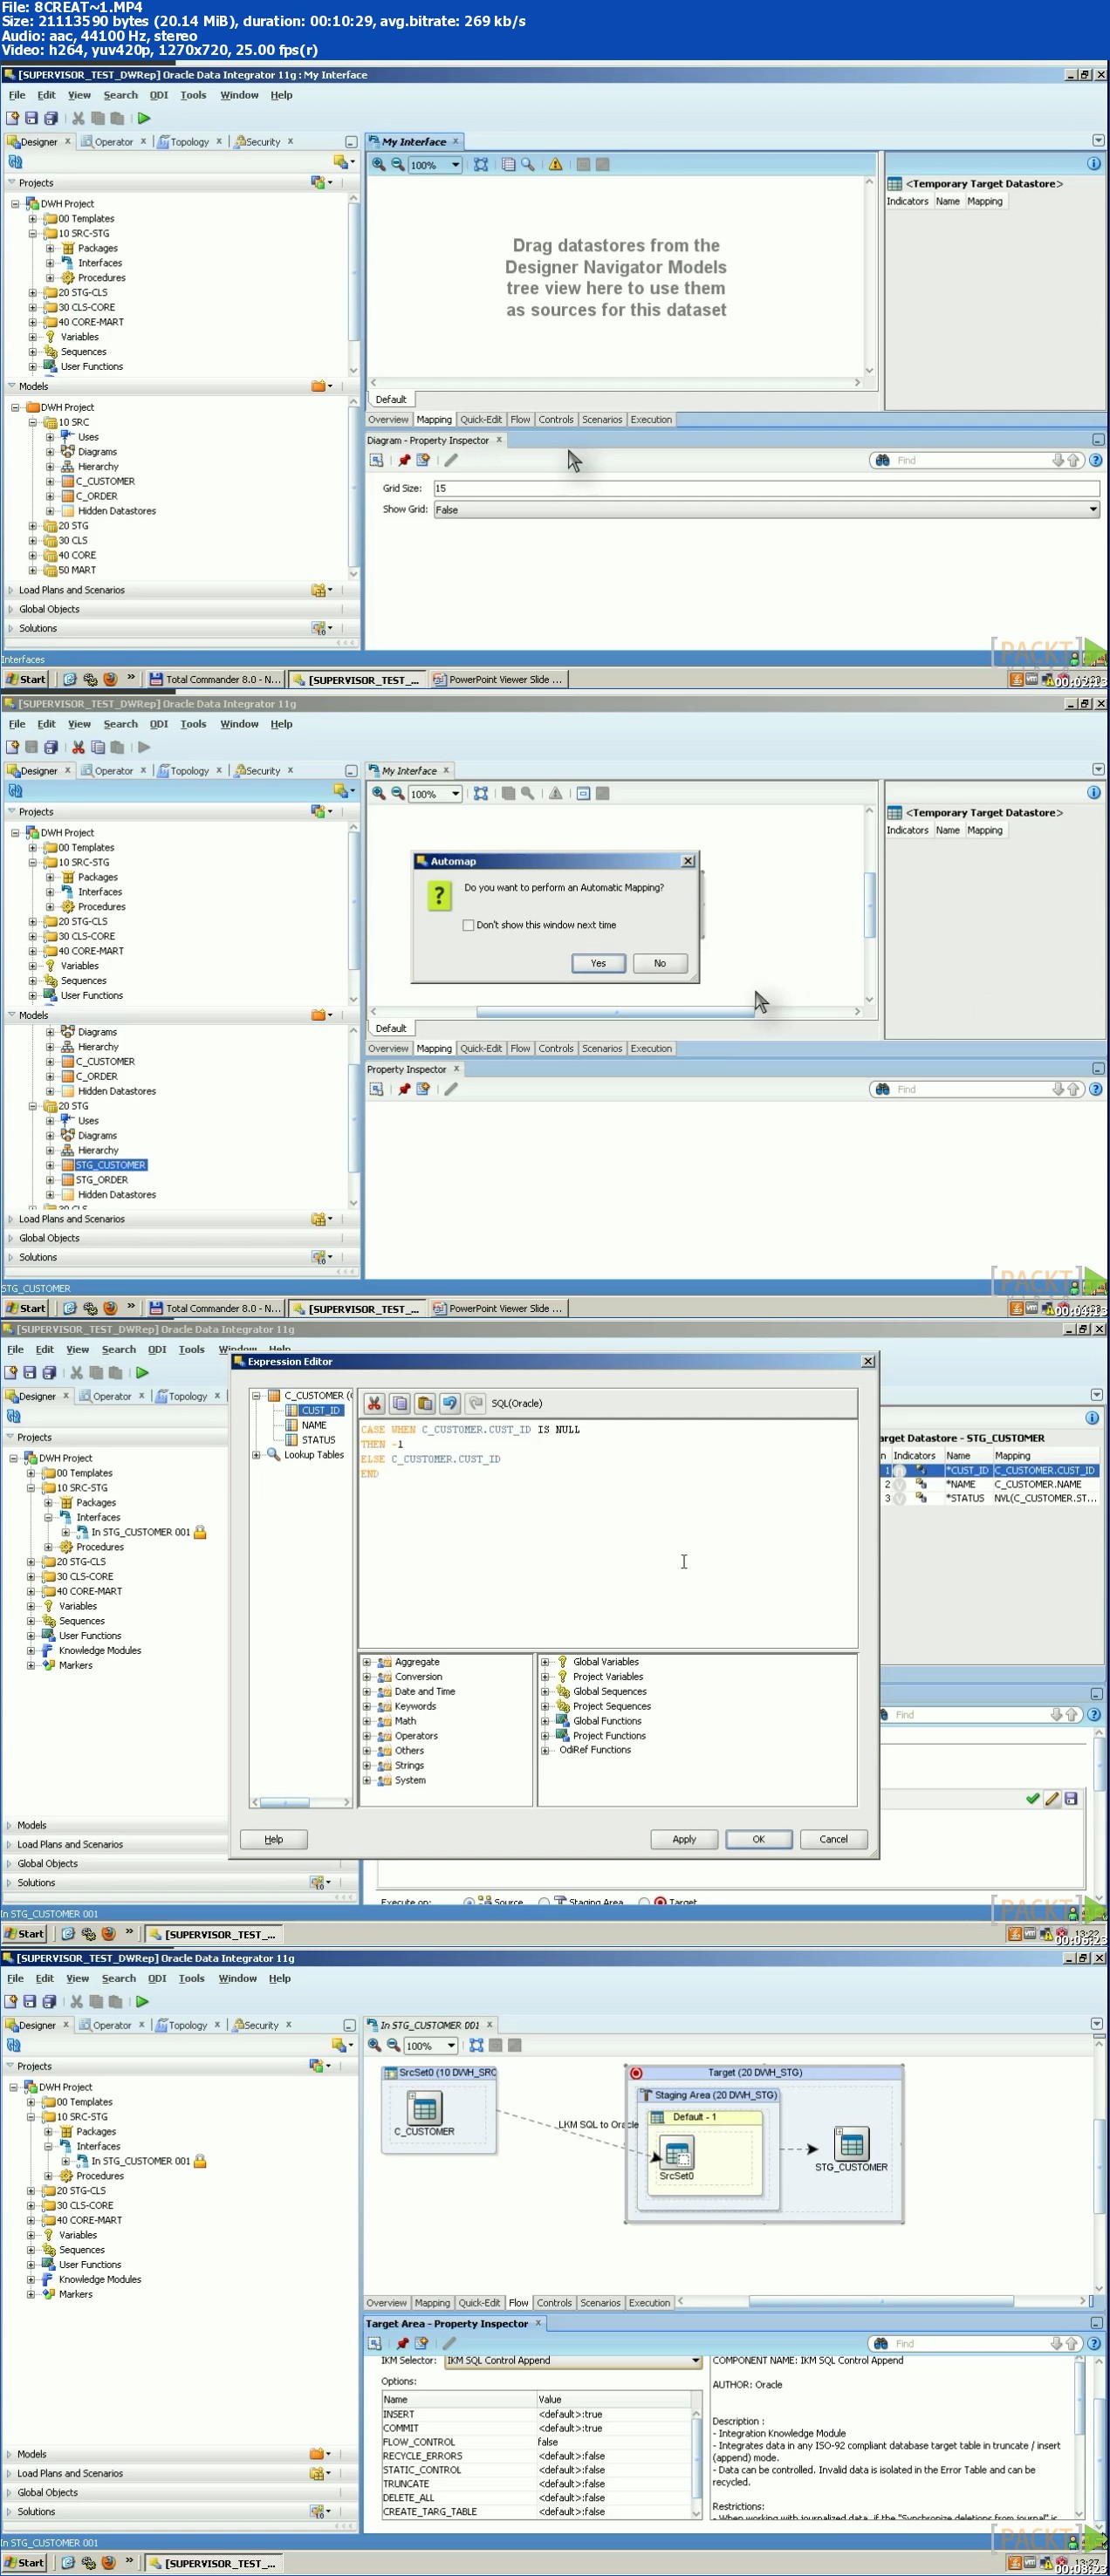The image size is (1110, 2576).
Task: Click the yellow warning triangle in My Interface toolbar
Action: click(555, 165)
